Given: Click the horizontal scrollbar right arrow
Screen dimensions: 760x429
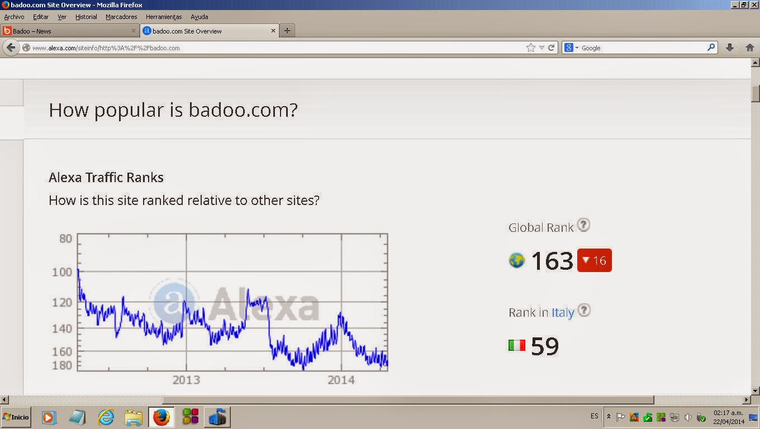Looking at the screenshot, I should tap(746, 399).
